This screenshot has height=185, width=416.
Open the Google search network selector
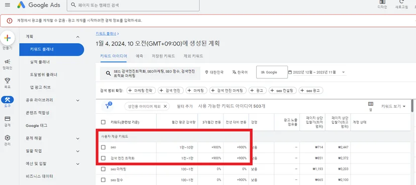[x=272, y=72]
